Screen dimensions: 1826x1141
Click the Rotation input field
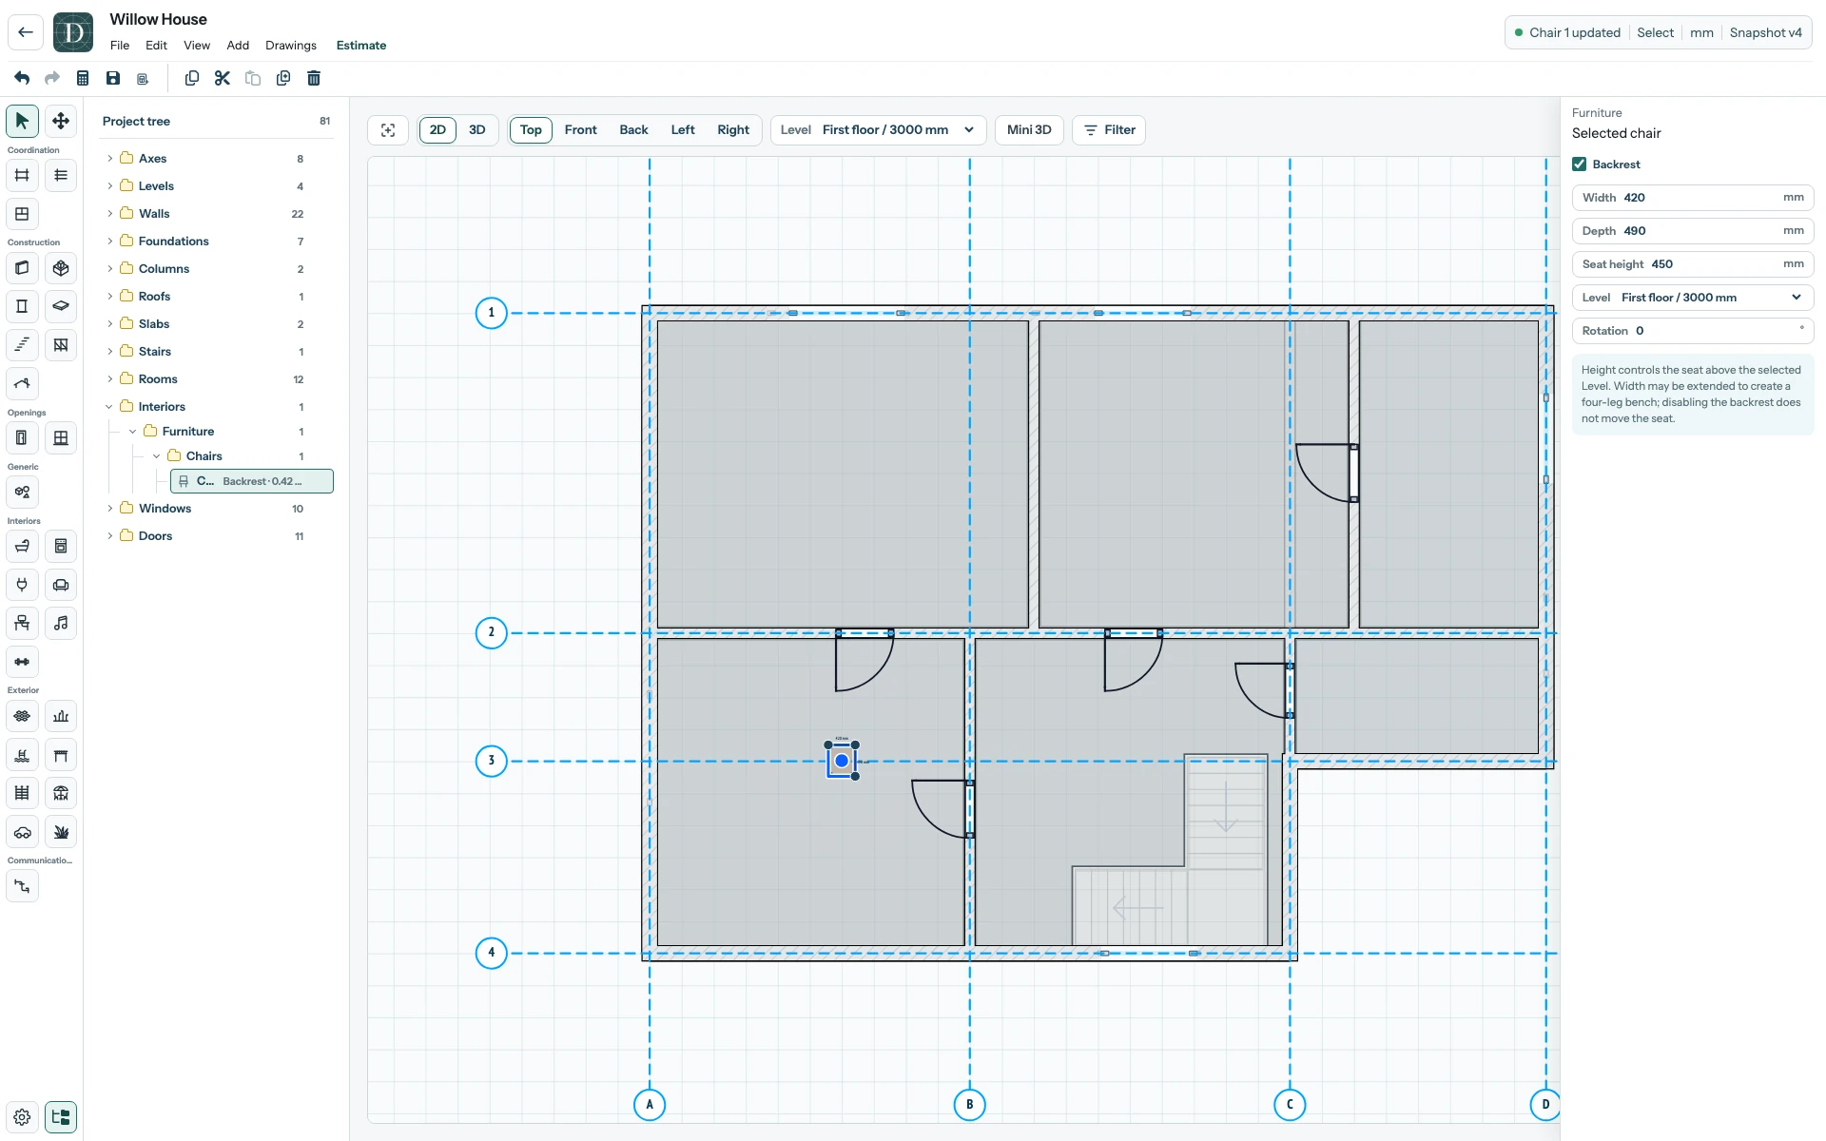(1693, 331)
